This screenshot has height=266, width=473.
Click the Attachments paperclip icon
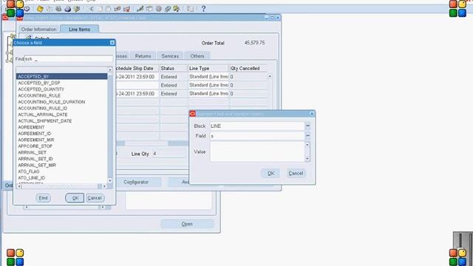(x=168, y=9)
